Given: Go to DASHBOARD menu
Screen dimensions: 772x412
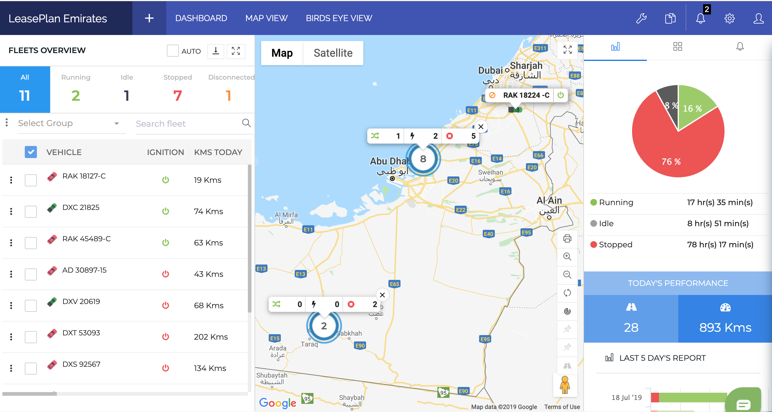Looking at the screenshot, I should 201,18.
